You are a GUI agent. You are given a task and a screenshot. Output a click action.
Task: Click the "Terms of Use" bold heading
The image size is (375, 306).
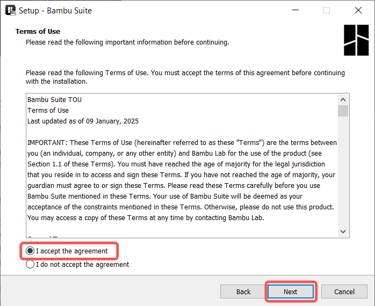pos(38,31)
